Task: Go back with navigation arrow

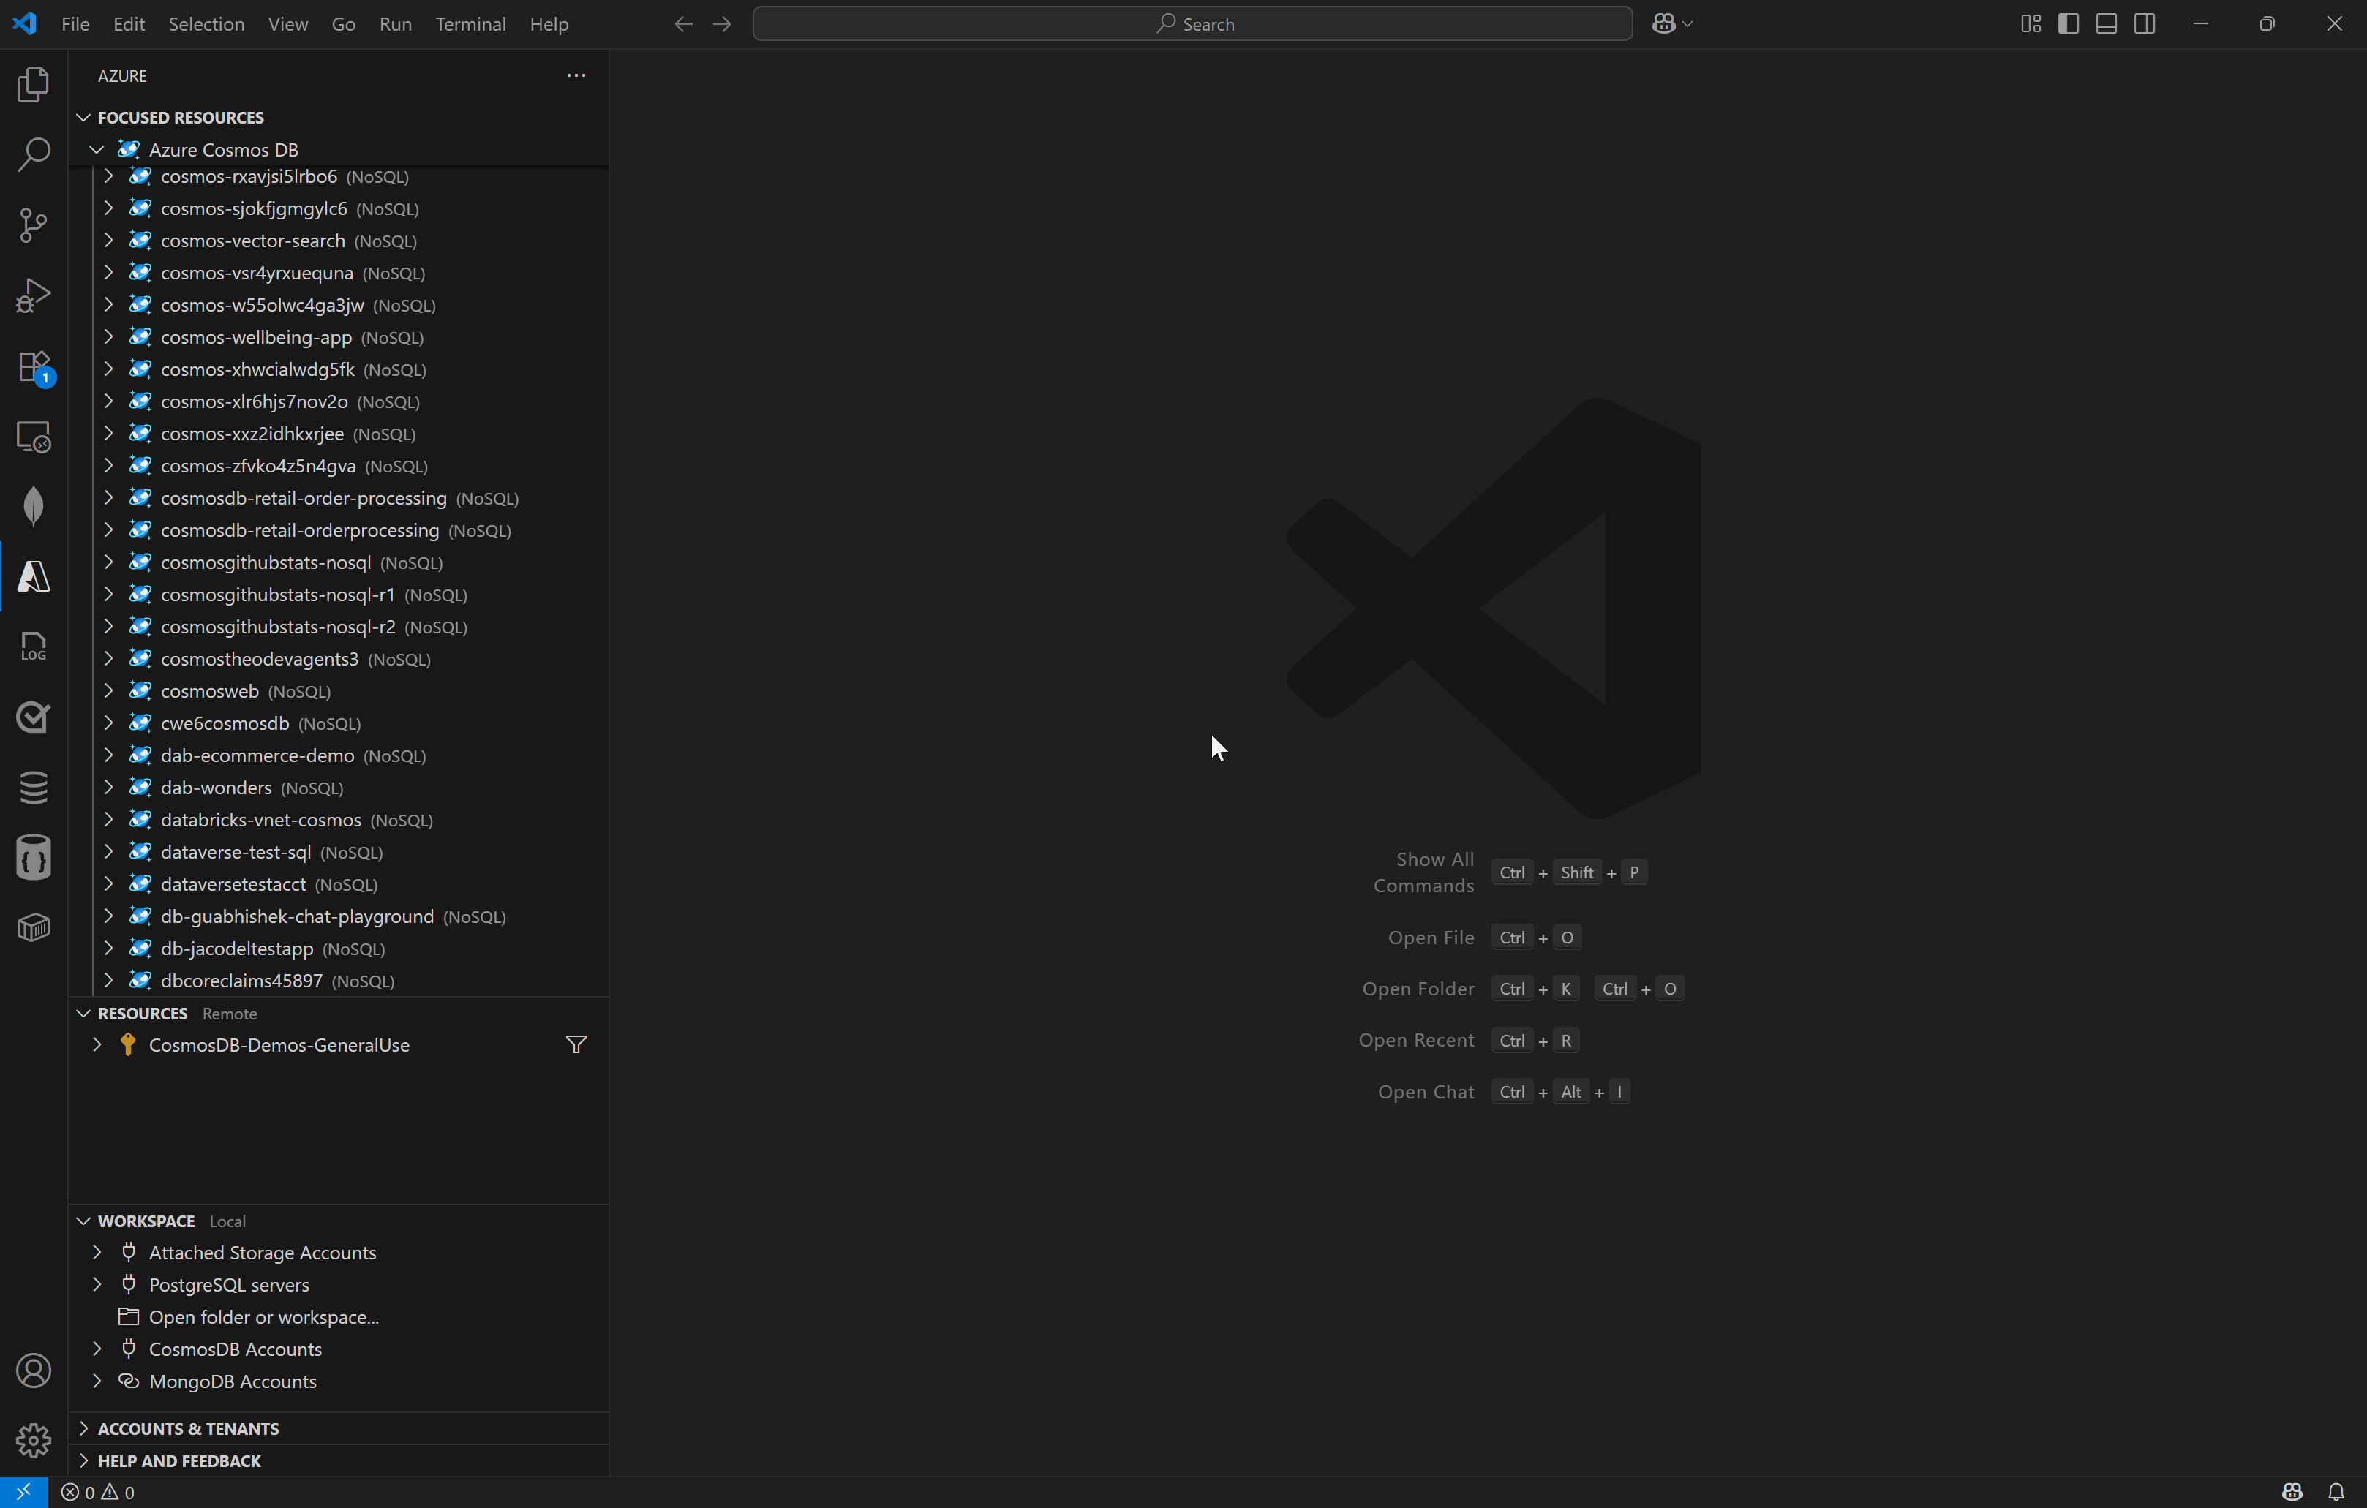Action: coord(683,23)
